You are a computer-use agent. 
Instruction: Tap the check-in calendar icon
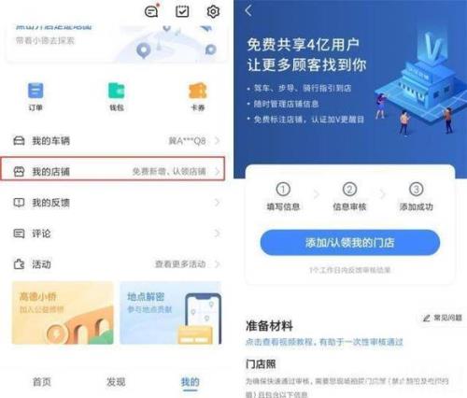coord(182,11)
